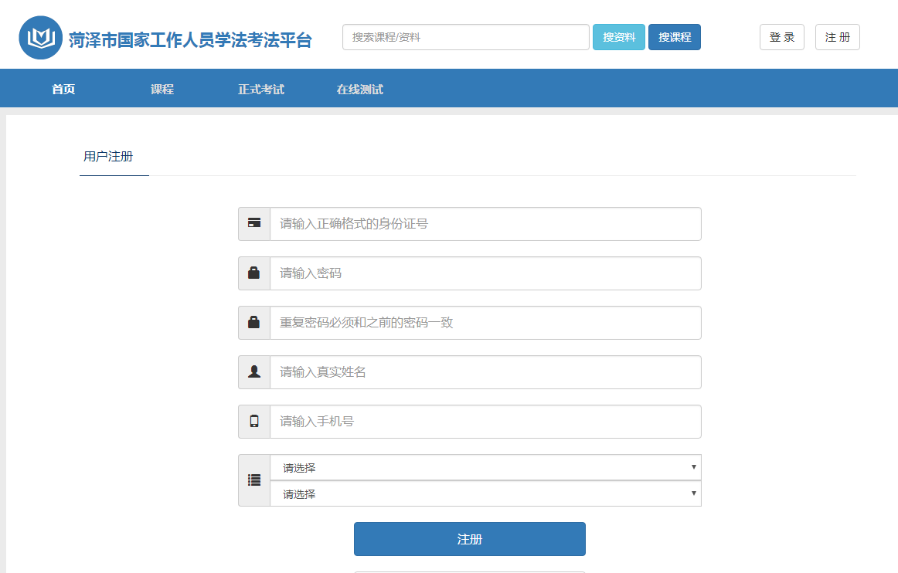This screenshot has width=898, height=573.
Task: Open the first 请选择 dropdown
Action: (485, 468)
